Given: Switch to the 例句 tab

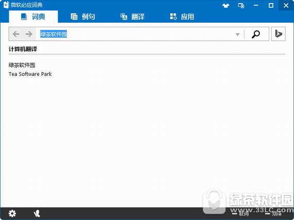Looking at the screenshot, I should pyautogui.click(x=83, y=16).
